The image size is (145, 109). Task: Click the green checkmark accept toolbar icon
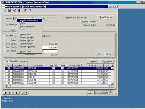[x=5, y=10]
